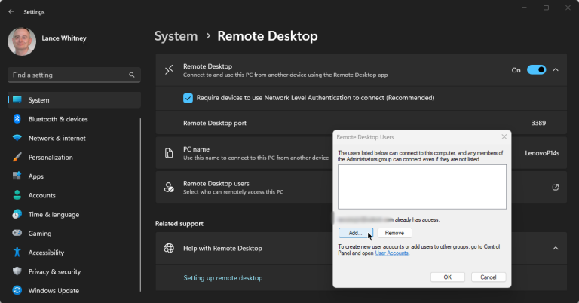Select System in the sidebar

pos(74,100)
